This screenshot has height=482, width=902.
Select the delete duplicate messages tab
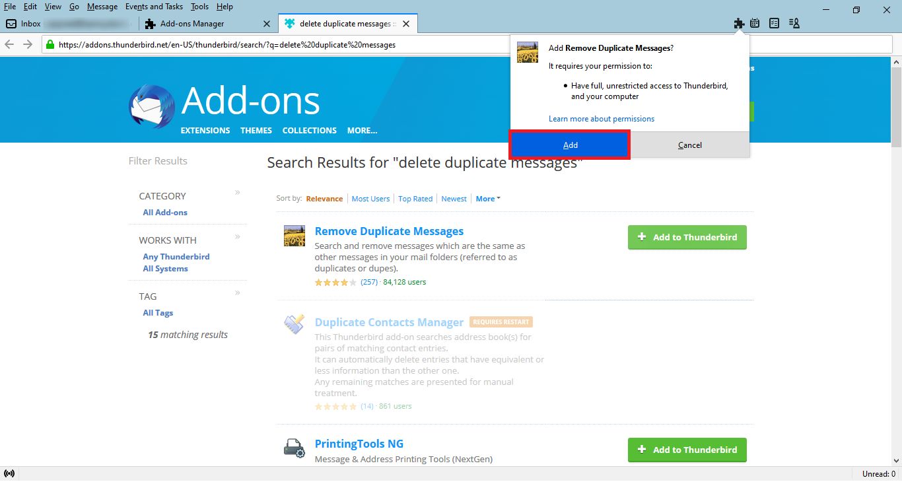click(347, 24)
